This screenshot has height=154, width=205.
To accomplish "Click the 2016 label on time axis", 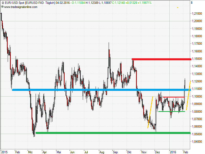I will 173,152.
